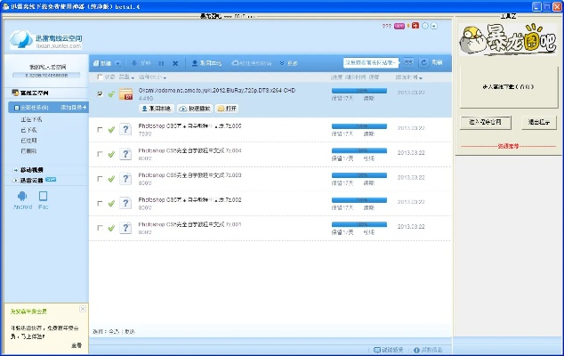
Task: Check the Photoshop CS5 .004 task checkbox
Action: coord(100,154)
